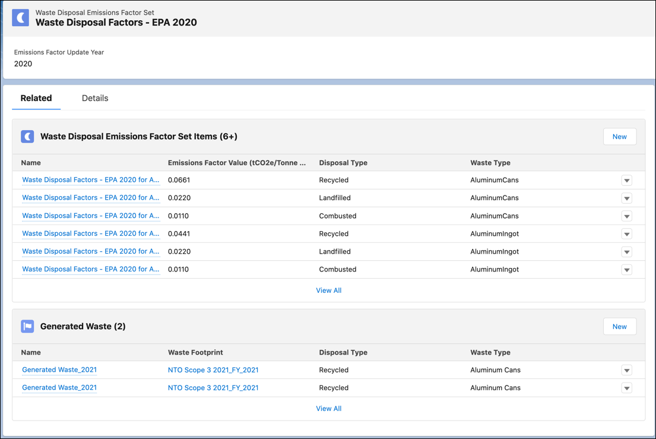Screen dimensions: 656x439
Task: Open row menu for Landfilled AluminumCans item
Action: [x=627, y=198]
